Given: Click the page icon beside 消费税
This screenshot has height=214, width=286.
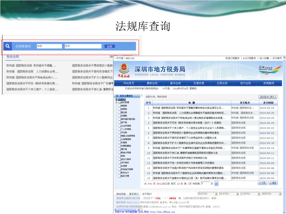Looking at the screenshot, I should (120, 109).
